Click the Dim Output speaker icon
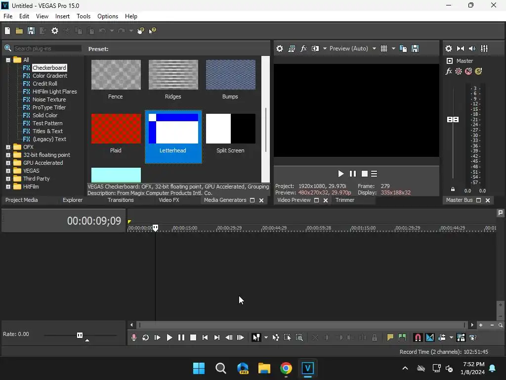The image size is (506, 380). (472, 48)
